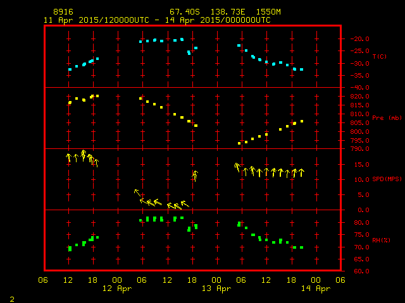Screen dimensions: 405x303
Task: Click the 15.0 wind speed tick label
Action: pos(361,164)
